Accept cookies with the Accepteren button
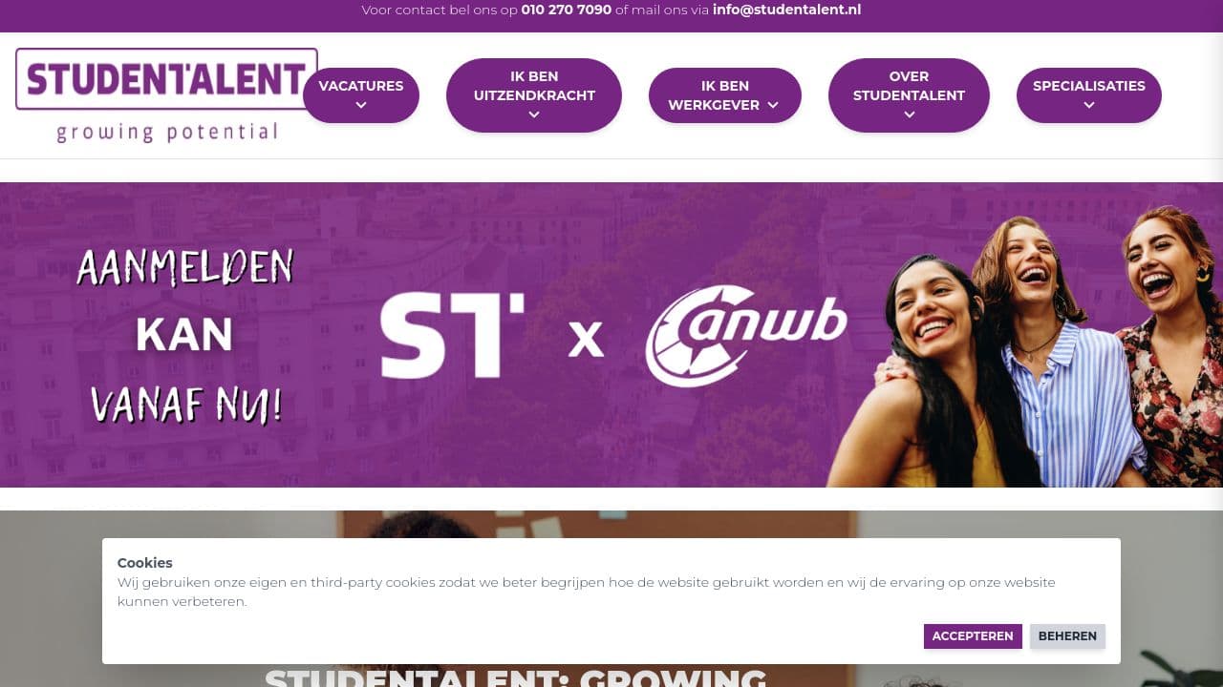This screenshot has width=1223, height=687. tap(973, 636)
